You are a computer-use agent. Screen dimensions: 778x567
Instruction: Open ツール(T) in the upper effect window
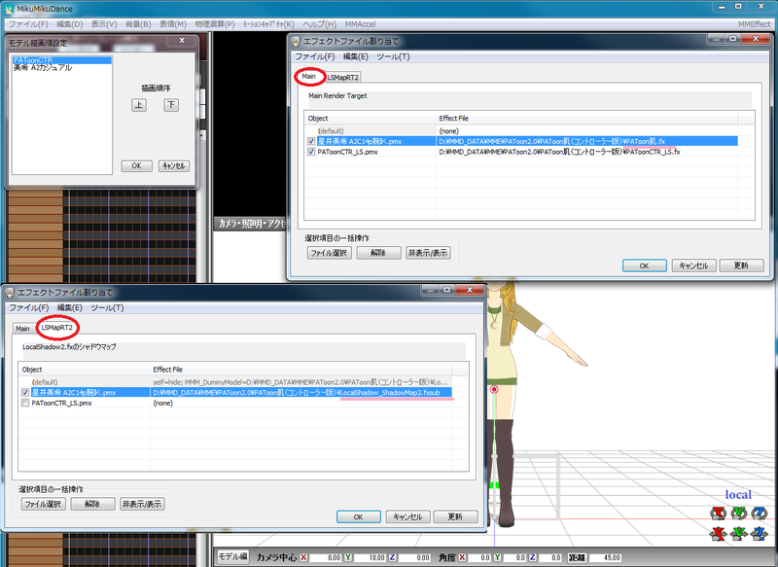click(x=393, y=56)
